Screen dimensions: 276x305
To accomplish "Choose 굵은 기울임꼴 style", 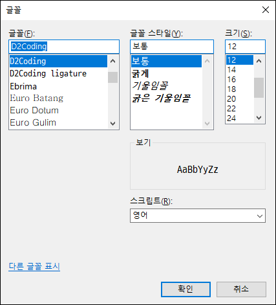I will [166, 98].
